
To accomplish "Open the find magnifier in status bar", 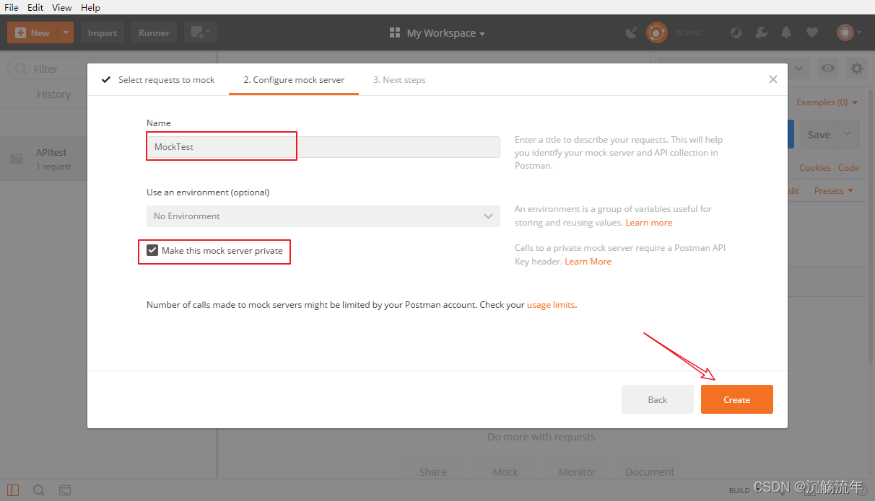I will tap(39, 490).
